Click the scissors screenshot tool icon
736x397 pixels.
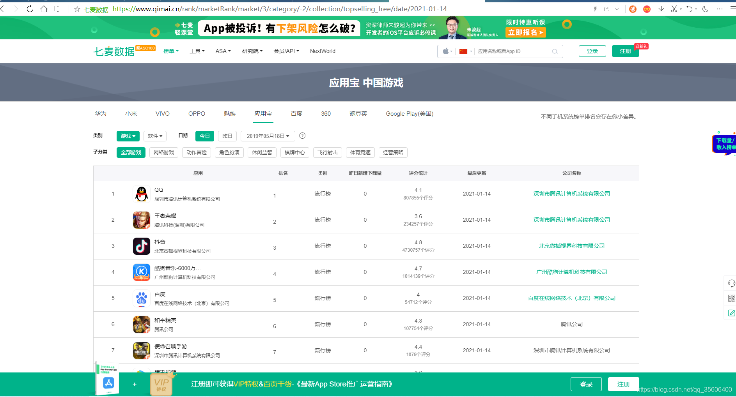pos(674,9)
